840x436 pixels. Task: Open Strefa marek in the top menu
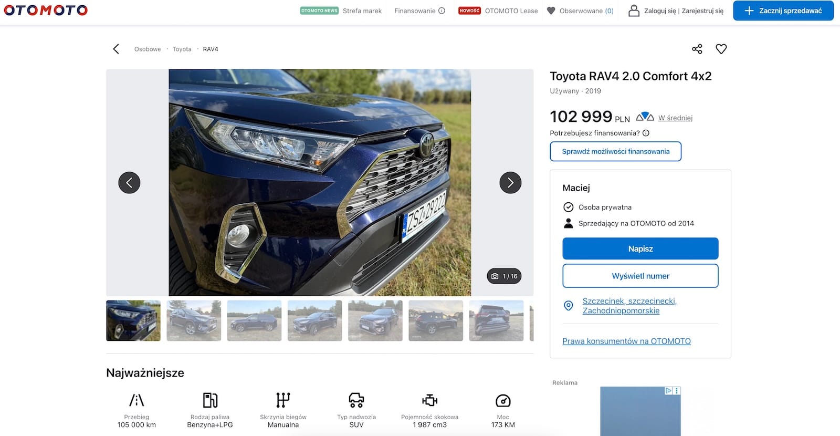pos(362,11)
